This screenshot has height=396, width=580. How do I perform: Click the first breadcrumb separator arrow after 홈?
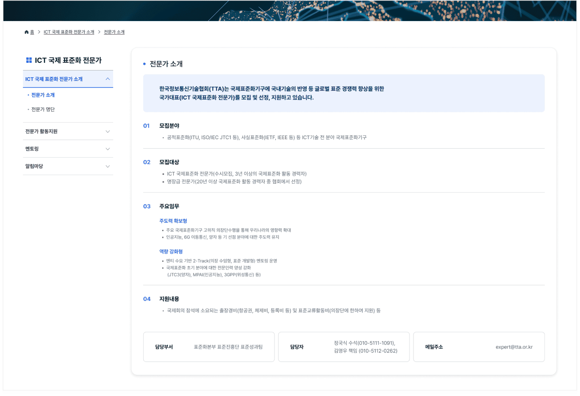coord(39,32)
